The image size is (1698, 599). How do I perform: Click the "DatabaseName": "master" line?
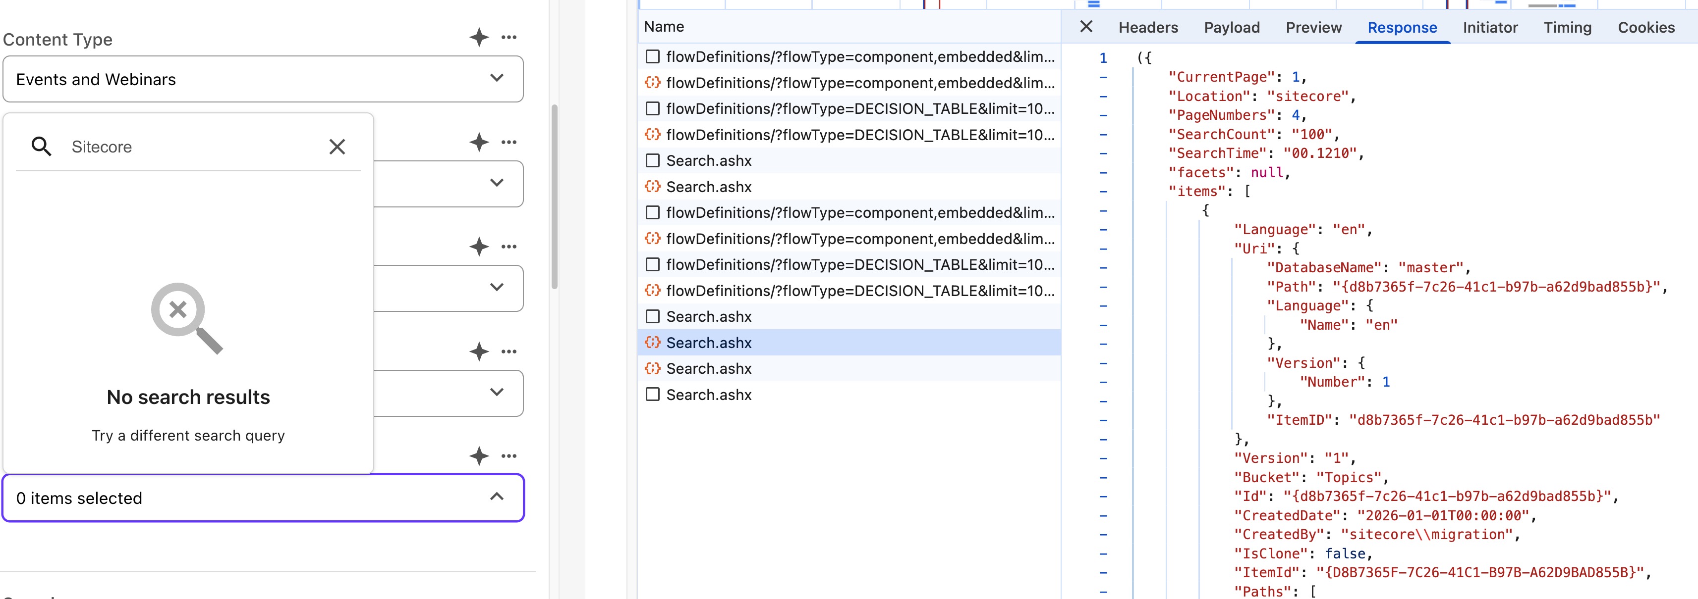pos(1368,267)
